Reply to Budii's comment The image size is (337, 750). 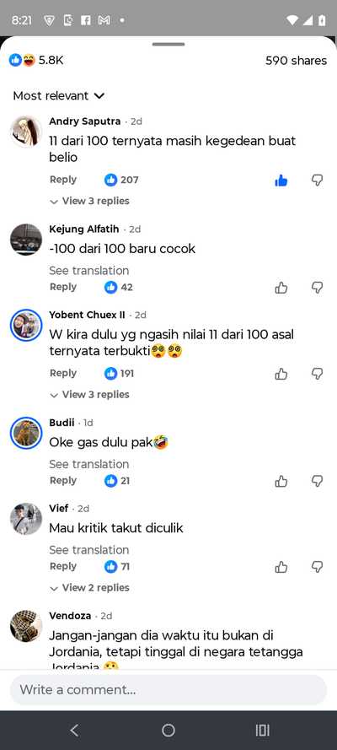coord(63,481)
